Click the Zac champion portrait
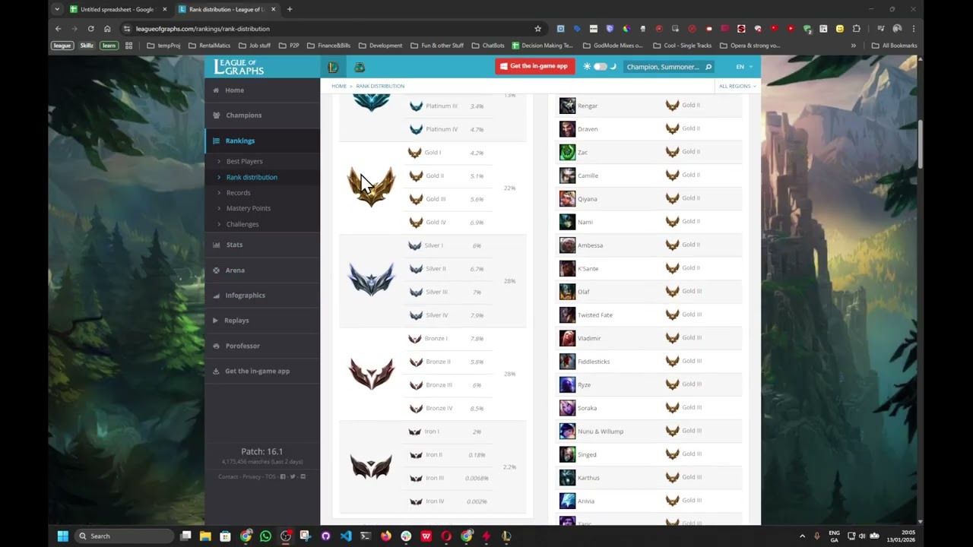 tap(567, 152)
